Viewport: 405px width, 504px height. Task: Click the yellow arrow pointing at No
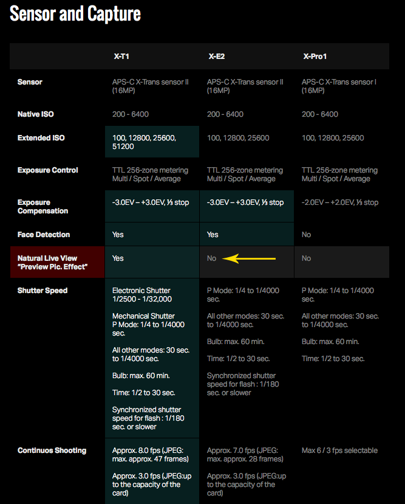[x=249, y=258]
